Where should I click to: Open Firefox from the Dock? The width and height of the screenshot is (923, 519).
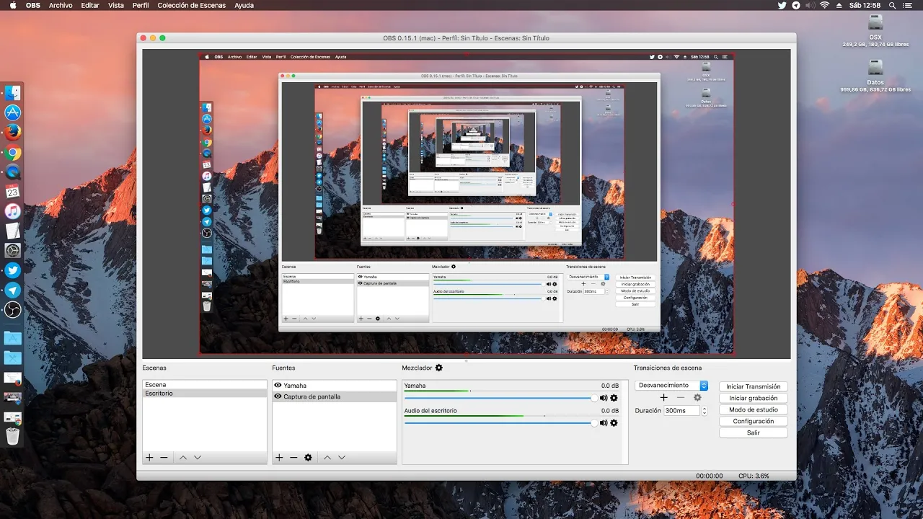(13, 133)
